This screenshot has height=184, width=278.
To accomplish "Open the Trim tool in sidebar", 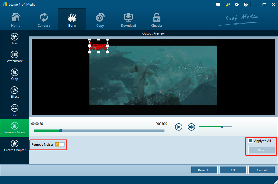I will click(15, 39).
